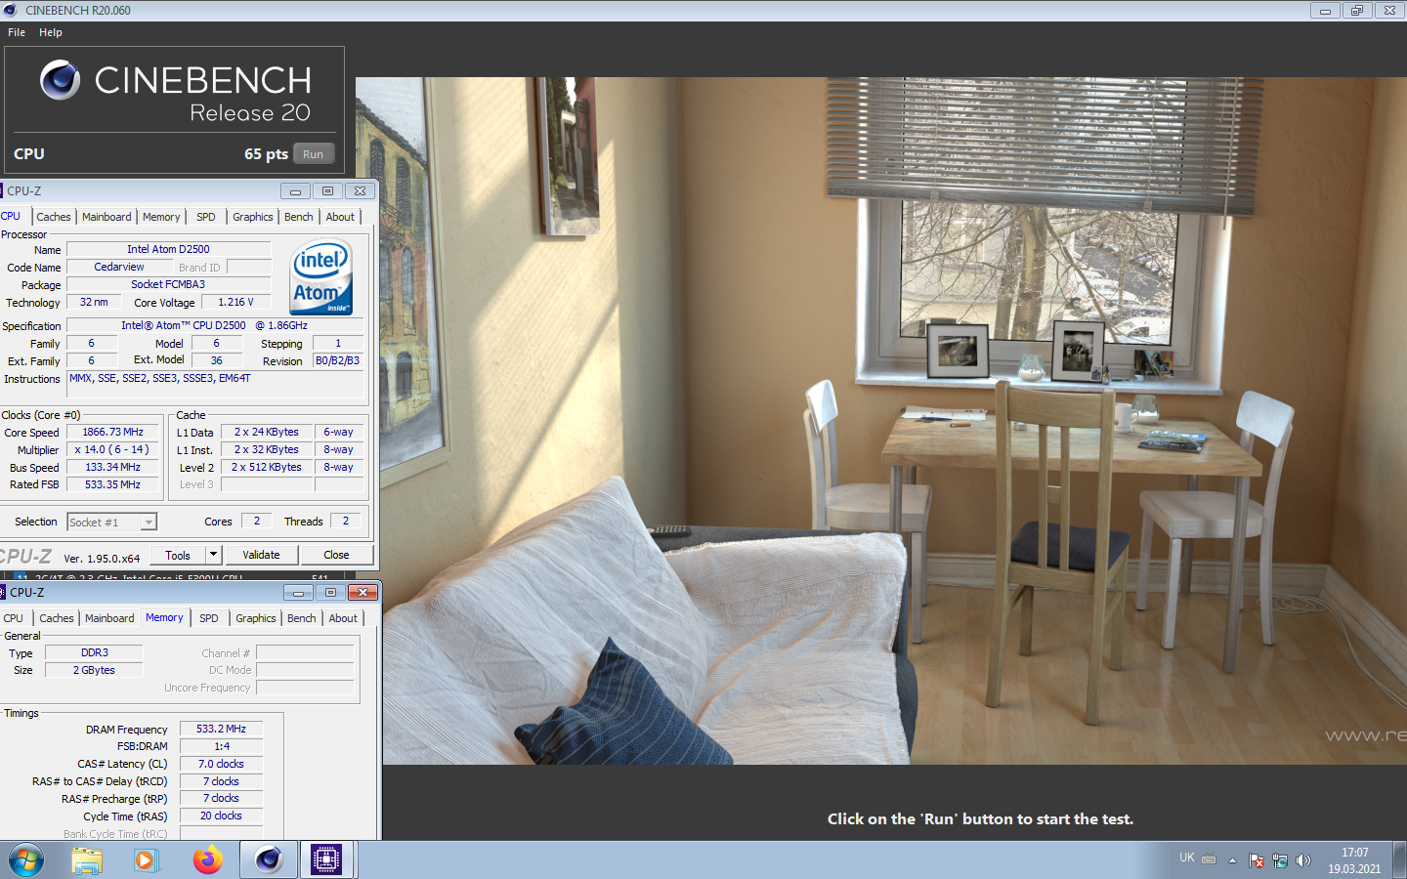
Task: Close the lower CPU-Z Memory window
Action: click(363, 593)
